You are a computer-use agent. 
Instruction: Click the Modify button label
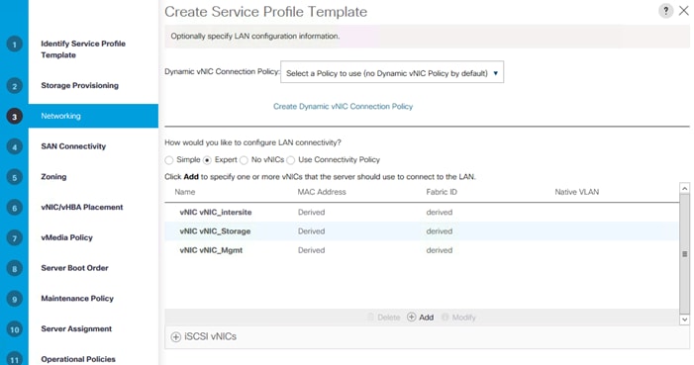464,318
